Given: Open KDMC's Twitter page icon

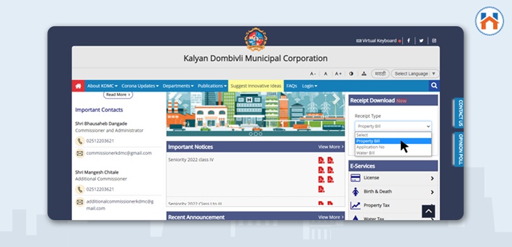Looking at the screenshot, I should pos(421,41).
